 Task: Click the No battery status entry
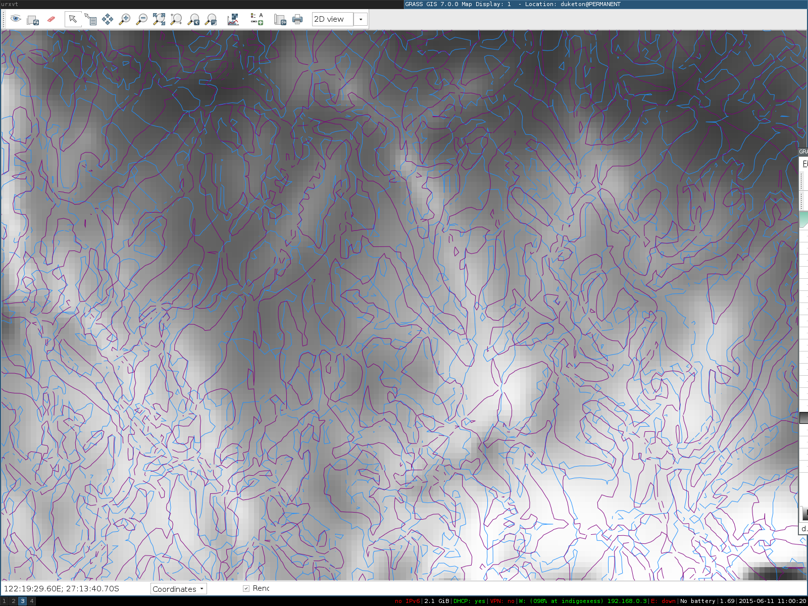coord(698,601)
